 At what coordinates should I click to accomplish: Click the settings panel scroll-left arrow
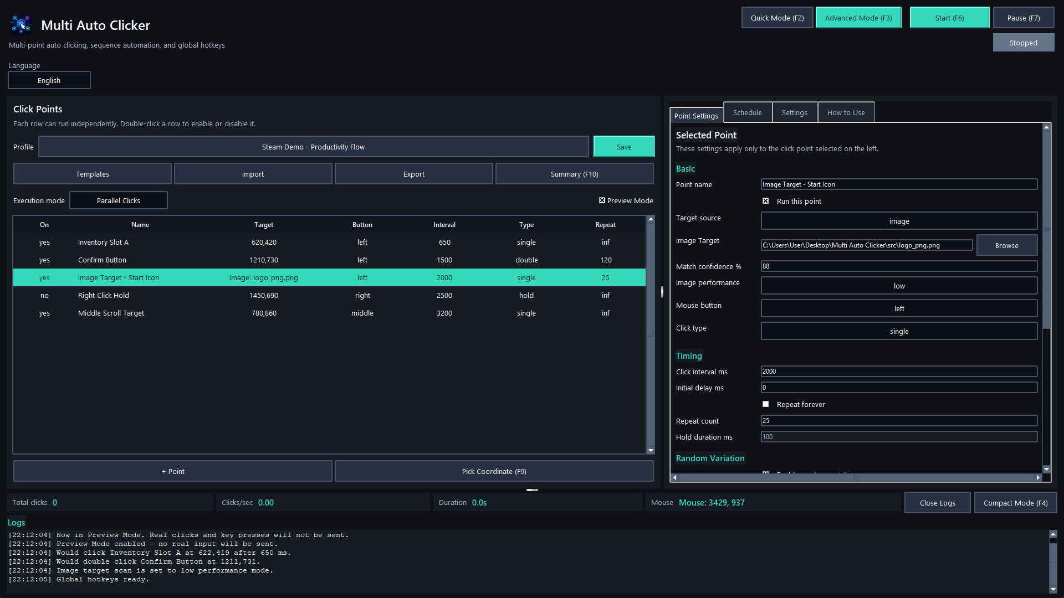click(674, 477)
